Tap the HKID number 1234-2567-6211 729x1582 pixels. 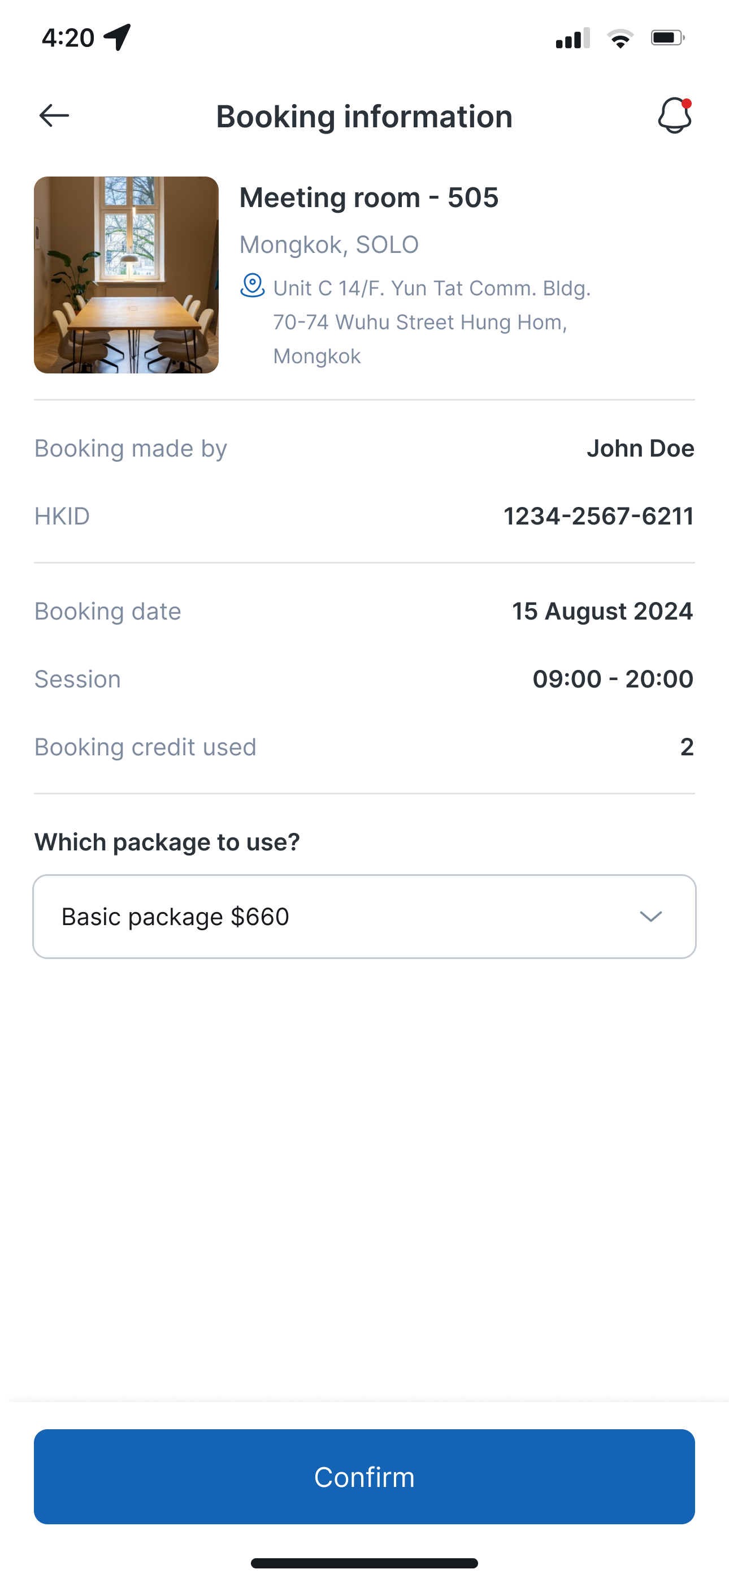[x=599, y=516]
